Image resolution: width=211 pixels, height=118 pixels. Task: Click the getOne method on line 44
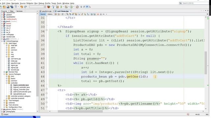tap(133, 77)
